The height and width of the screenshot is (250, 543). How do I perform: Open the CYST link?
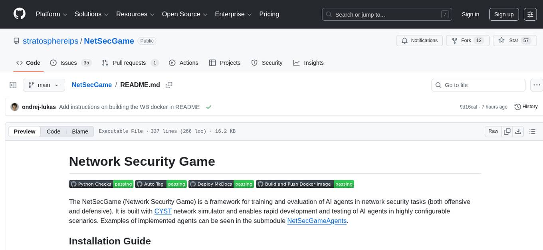tap(163, 211)
